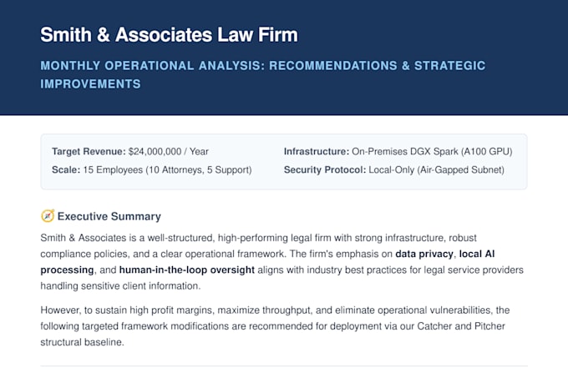
Task: Click bold human-in-the-loop oversight phrase
Action: tap(187, 270)
